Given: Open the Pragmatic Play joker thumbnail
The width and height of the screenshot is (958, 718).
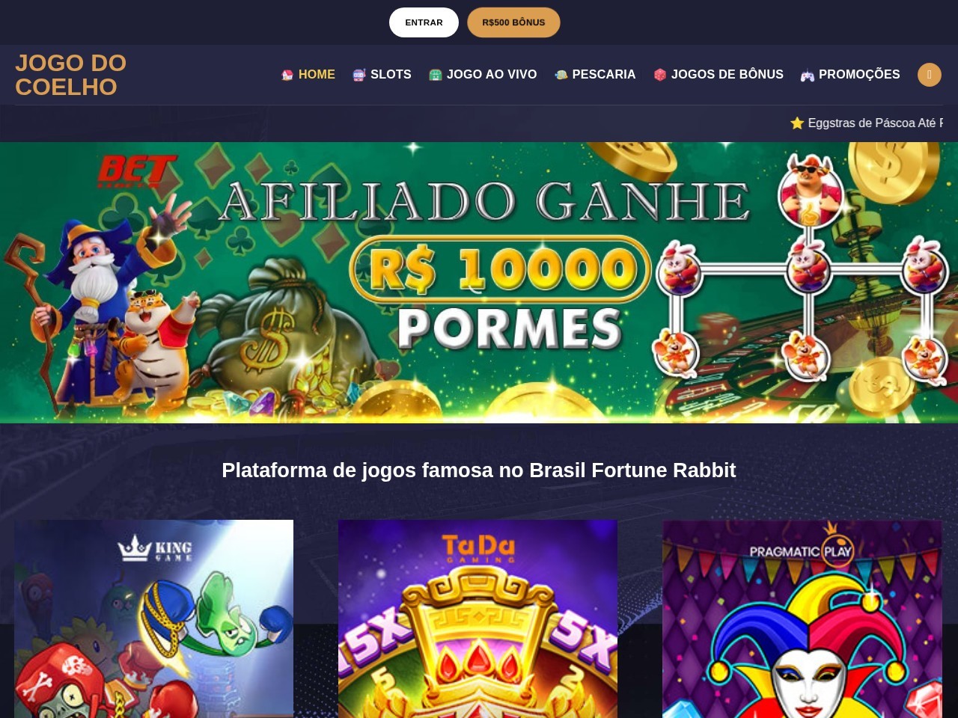Looking at the screenshot, I should click(x=802, y=619).
